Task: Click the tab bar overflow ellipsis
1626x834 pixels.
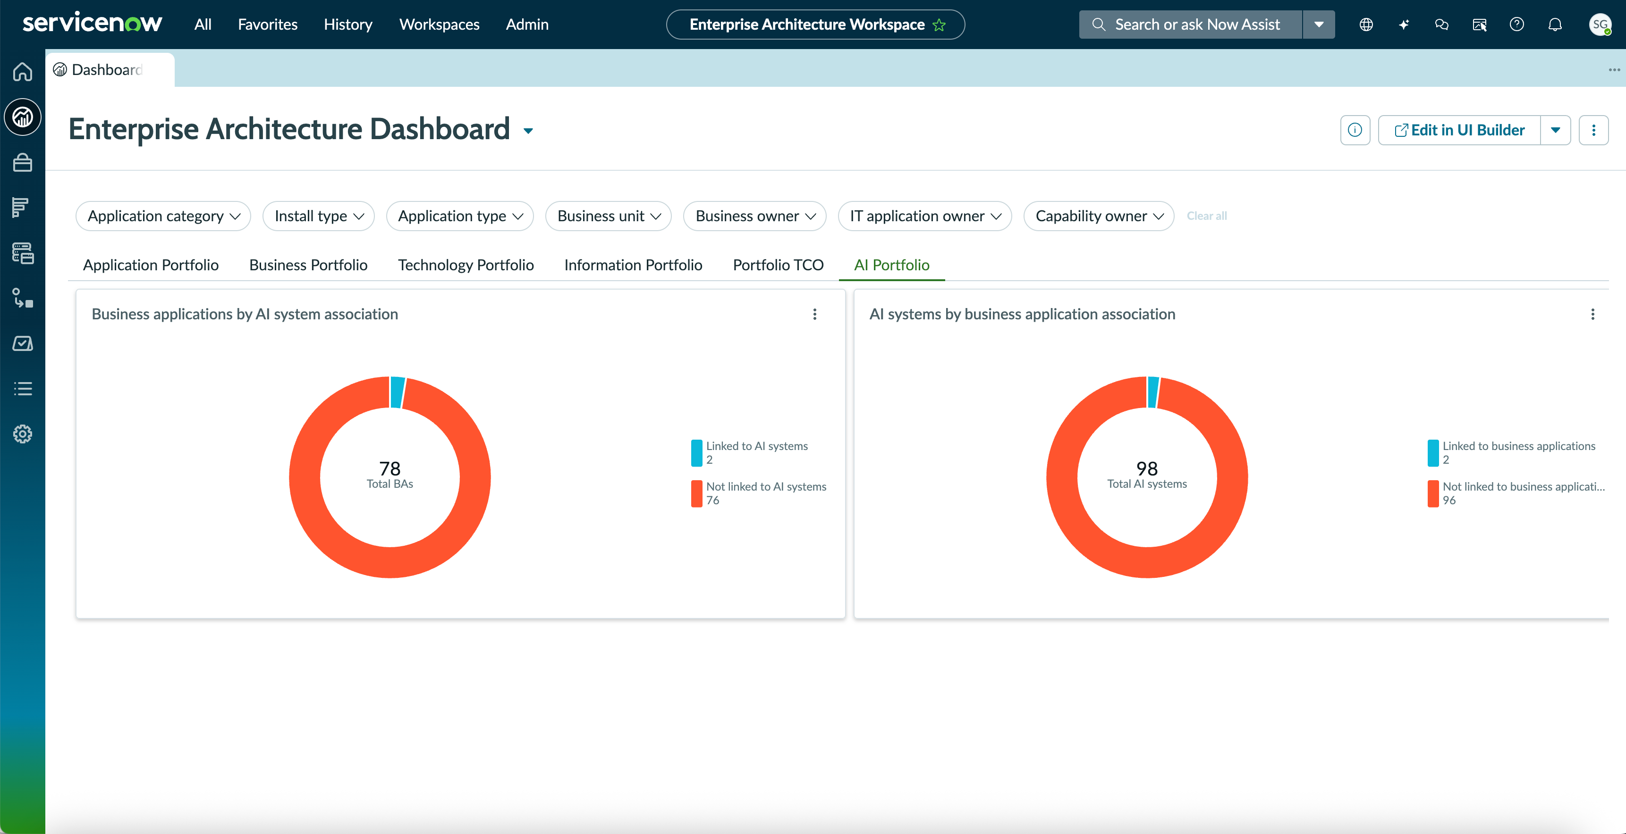Action: 1615,69
